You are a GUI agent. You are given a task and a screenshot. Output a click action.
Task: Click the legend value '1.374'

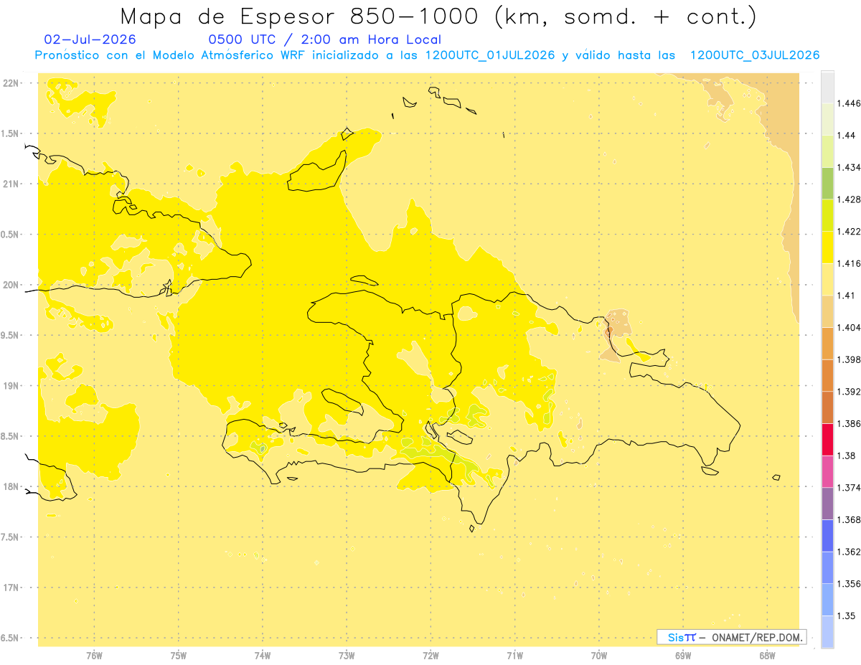tap(849, 488)
